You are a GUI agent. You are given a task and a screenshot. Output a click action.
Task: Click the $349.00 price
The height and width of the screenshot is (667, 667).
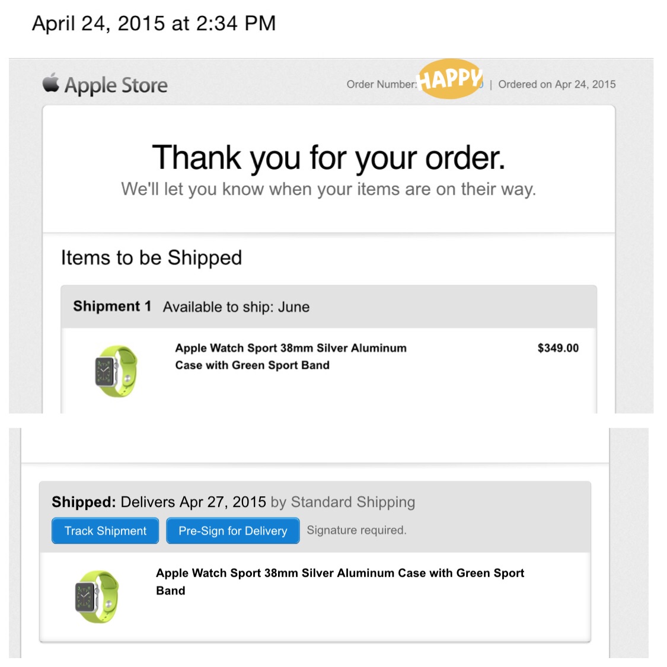557,348
